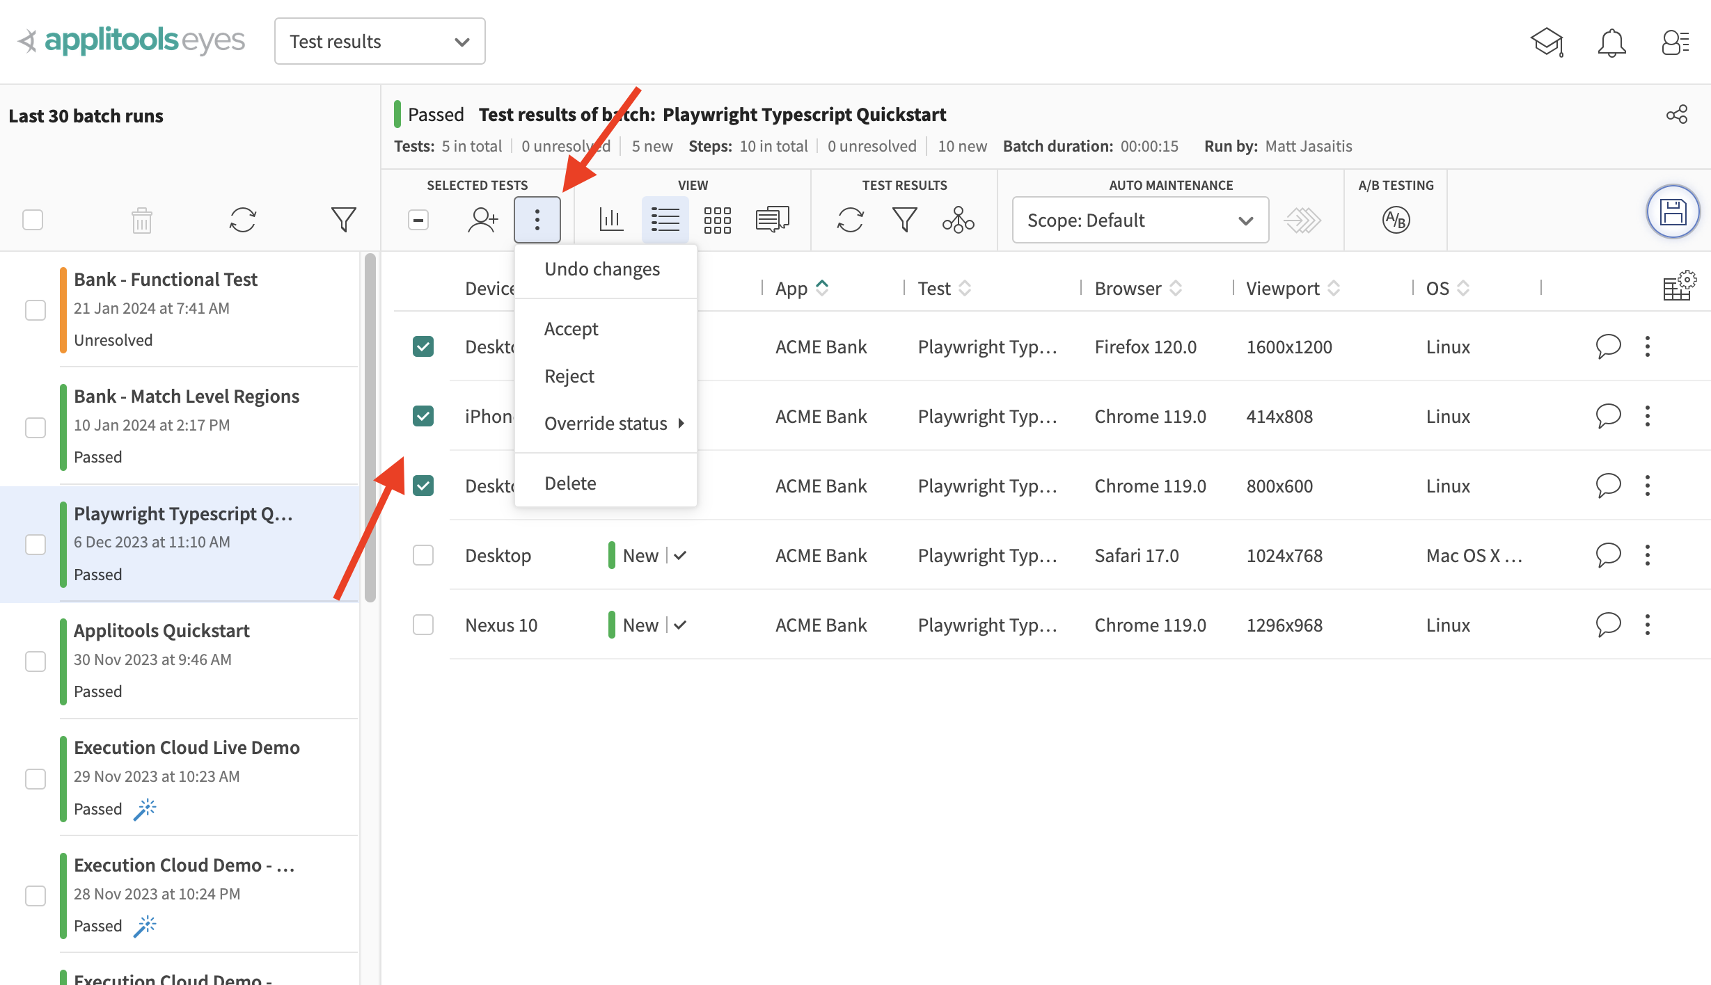Screen dimensions: 1711x985
Task: Click the share/export icon top right
Action: (1677, 114)
